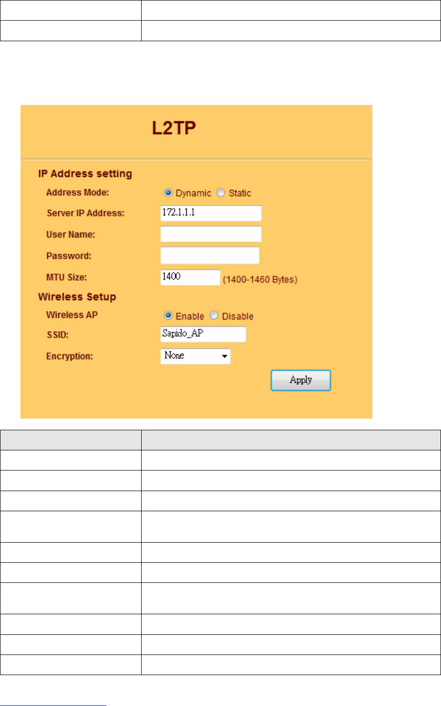Open the Encryption dropdown showing None
Viewport: 441px width, 706px height.
click(x=196, y=356)
